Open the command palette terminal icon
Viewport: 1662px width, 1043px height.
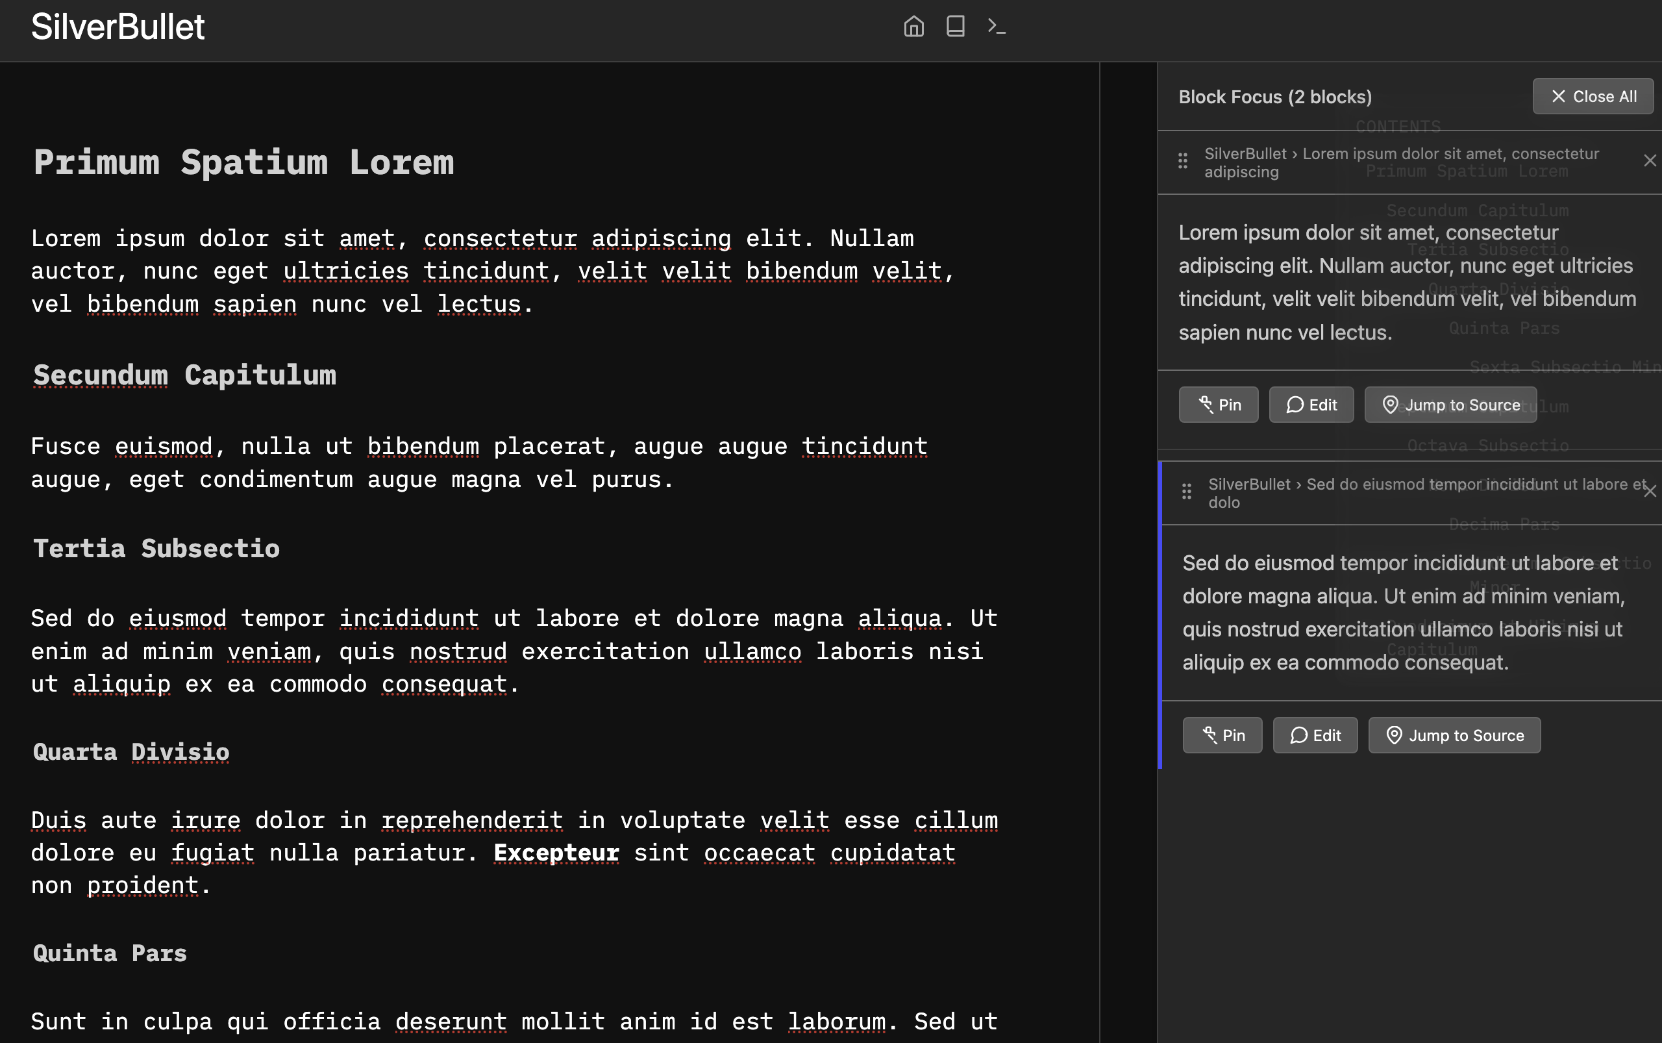(x=997, y=26)
